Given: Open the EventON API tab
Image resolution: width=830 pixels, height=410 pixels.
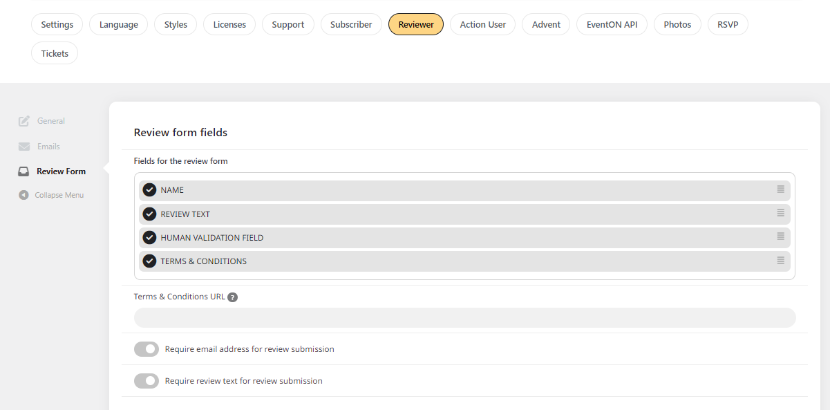Looking at the screenshot, I should click(612, 24).
